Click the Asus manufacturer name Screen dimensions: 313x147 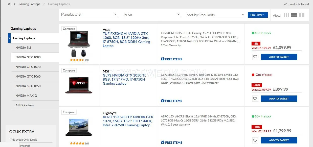pos(106,30)
